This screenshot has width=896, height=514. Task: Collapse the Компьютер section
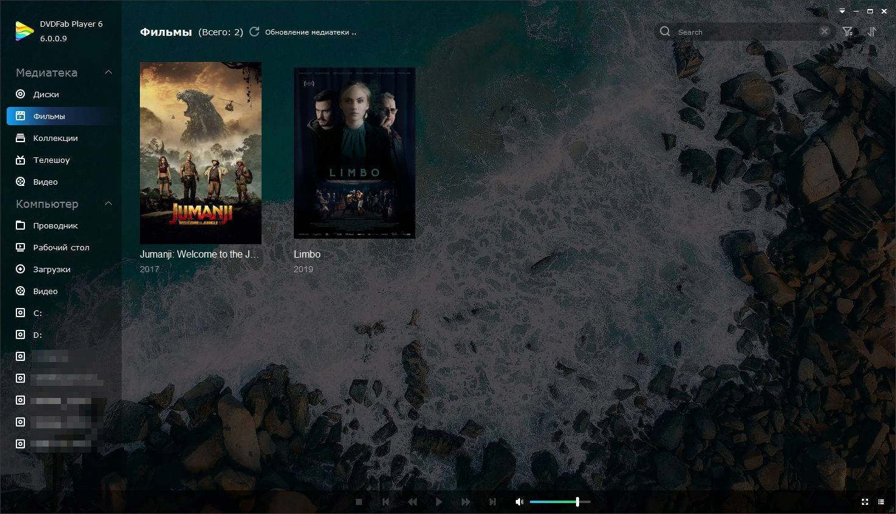(108, 204)
